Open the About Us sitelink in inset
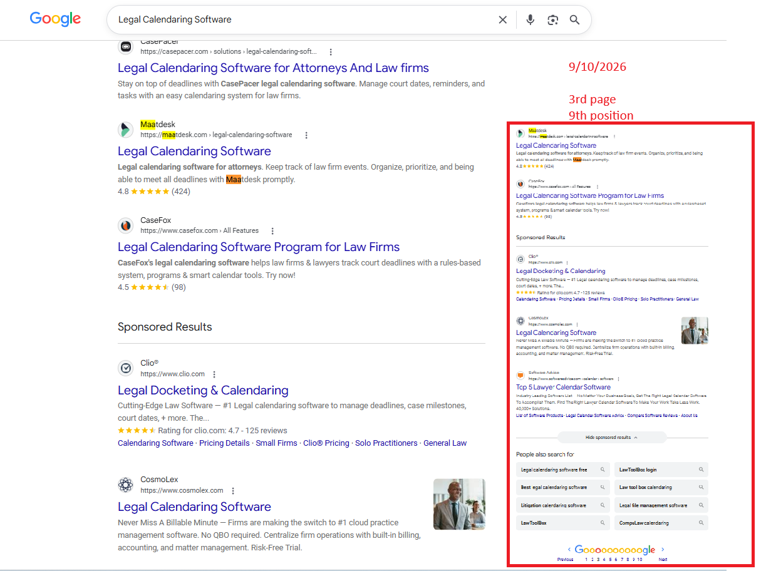The height and width of the screenshot is (571, 766). point(689,416)
